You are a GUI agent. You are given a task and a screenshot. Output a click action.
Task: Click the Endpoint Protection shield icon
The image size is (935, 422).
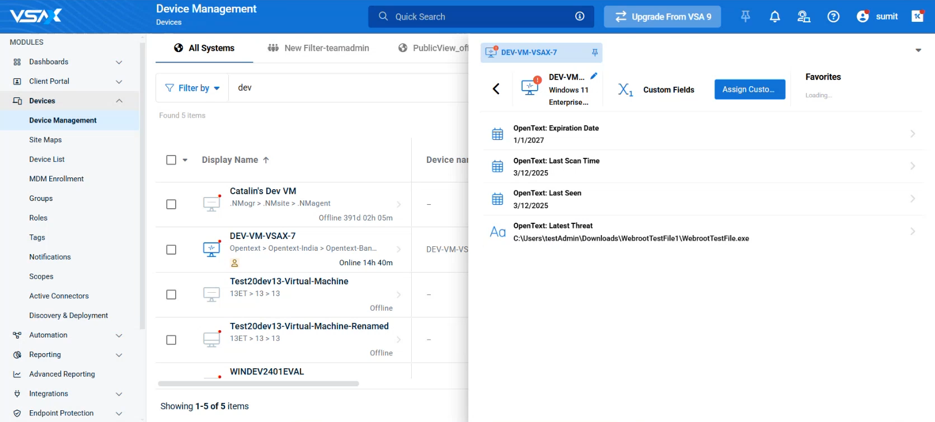pos(17,414)
